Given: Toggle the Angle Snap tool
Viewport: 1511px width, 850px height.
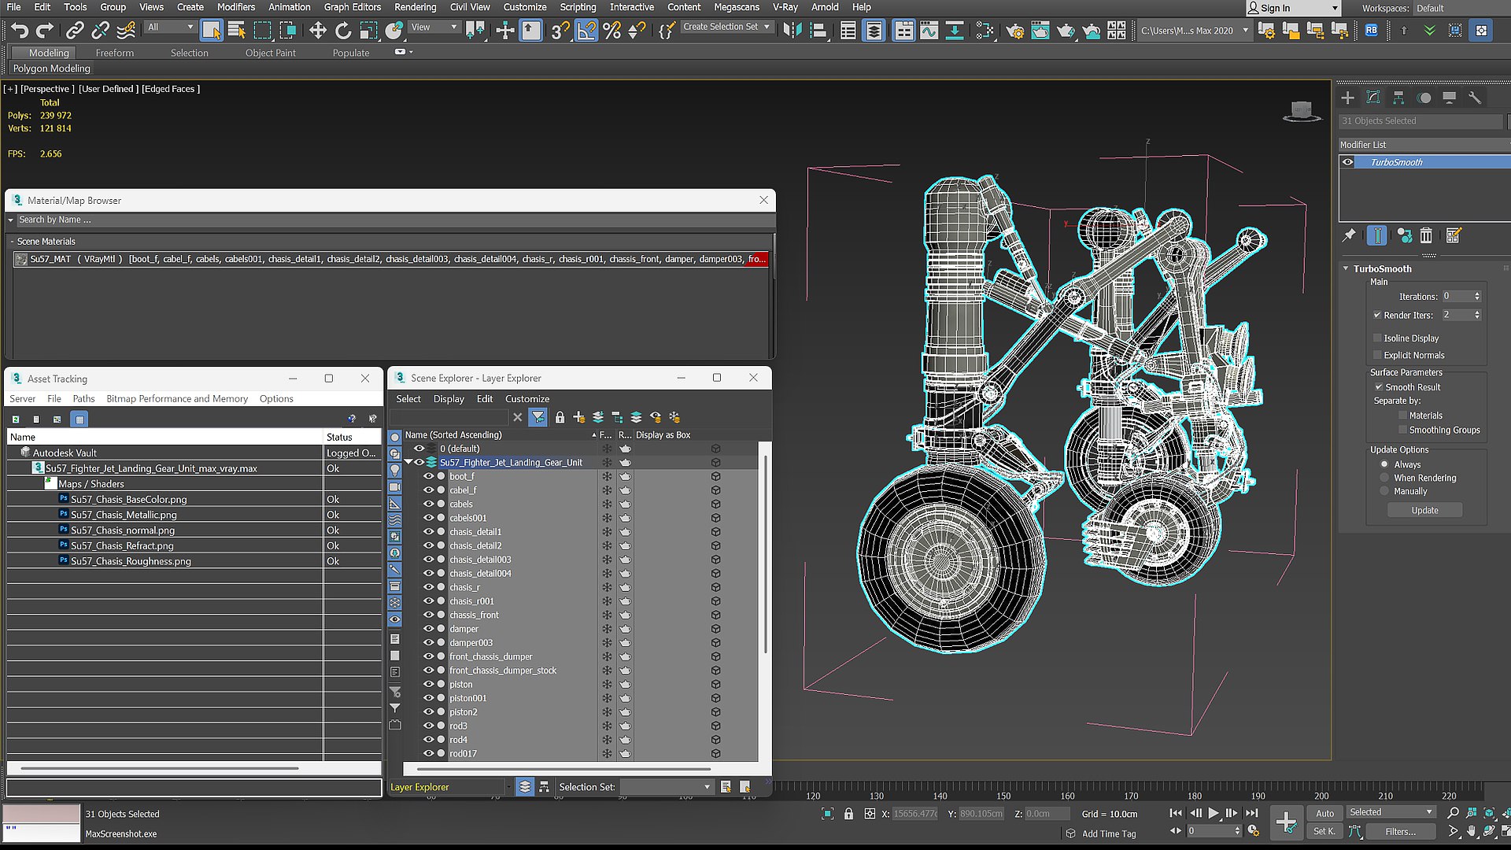Looking at the screenshot, I should 586,31.
